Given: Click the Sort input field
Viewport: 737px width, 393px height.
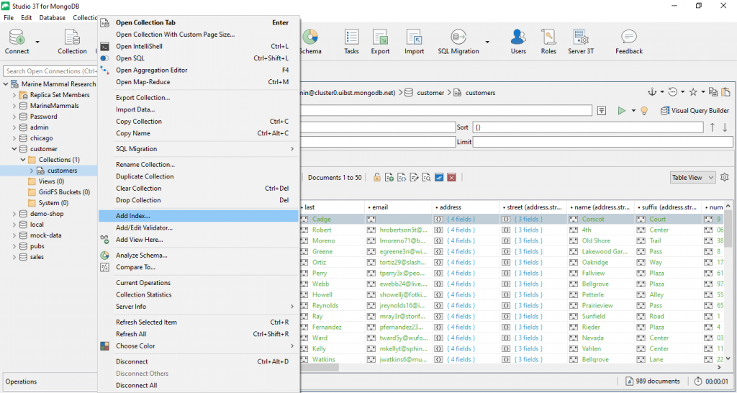Looking at the screenshot, I should 587,127.
